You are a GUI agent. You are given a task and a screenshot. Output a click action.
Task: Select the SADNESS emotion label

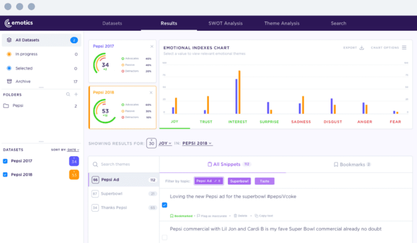click(301, 122)
